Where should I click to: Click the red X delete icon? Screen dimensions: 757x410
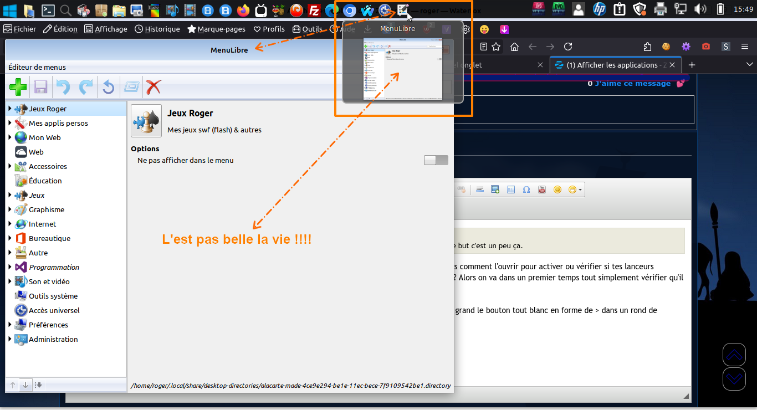pyautogui.click(x=154, y=87)
